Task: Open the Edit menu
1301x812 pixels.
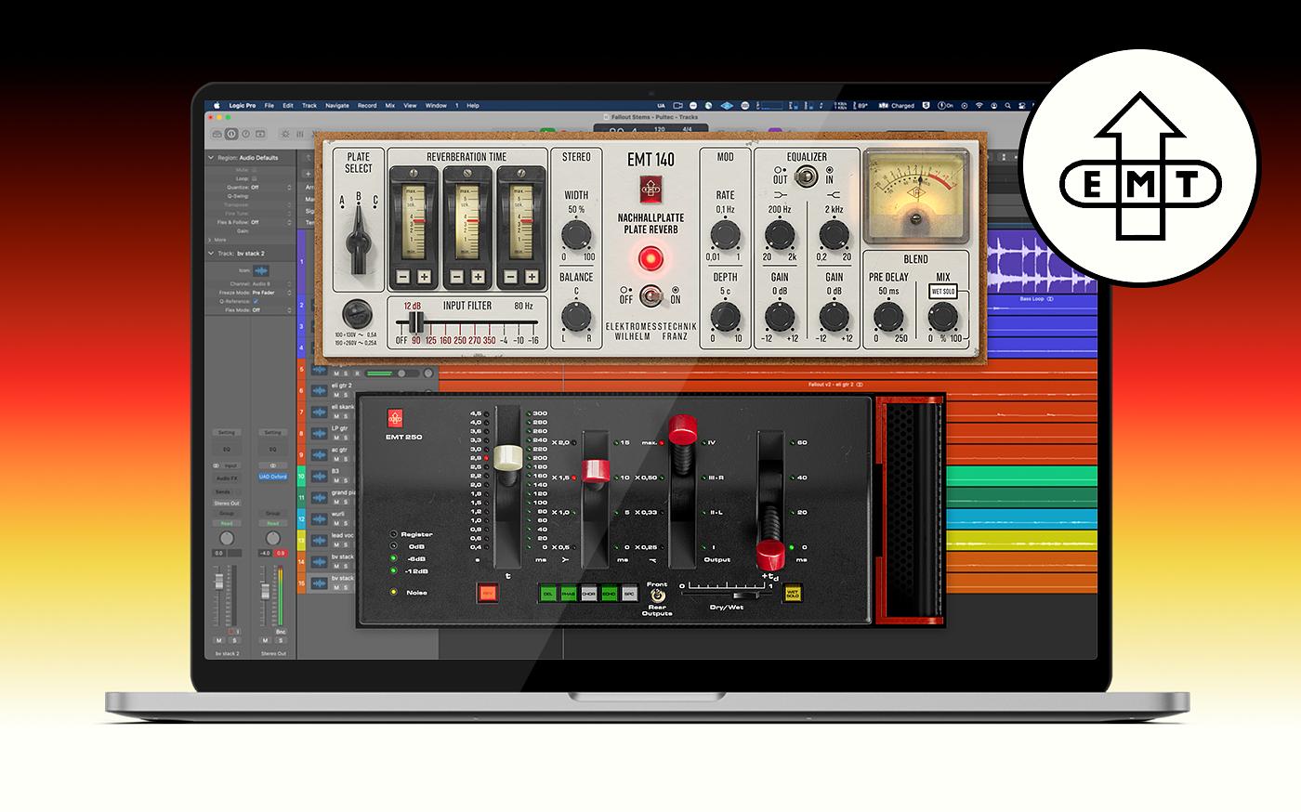Action: (x=288, y=106)
